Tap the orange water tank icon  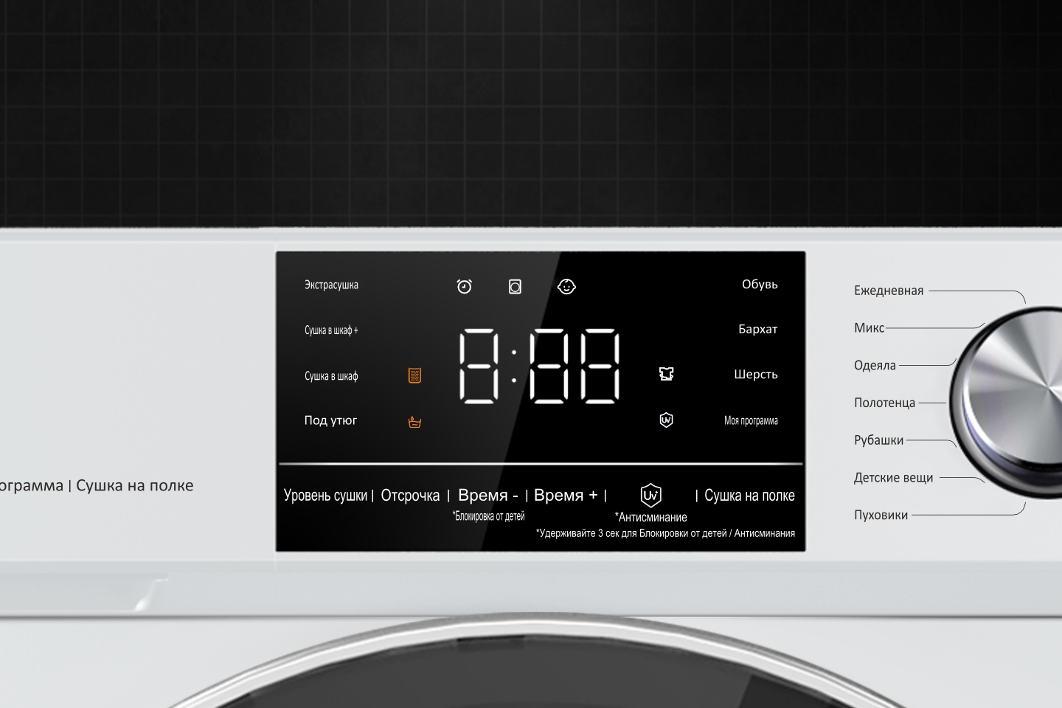click(x=414, y=422)
